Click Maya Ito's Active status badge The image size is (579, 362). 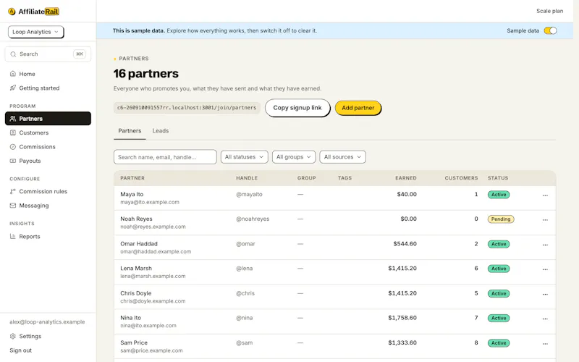click(499, 195)
